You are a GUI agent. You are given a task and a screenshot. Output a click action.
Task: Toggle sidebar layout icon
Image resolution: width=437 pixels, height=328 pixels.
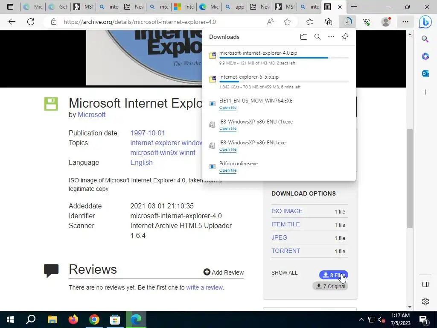click(x=425, y=284)
